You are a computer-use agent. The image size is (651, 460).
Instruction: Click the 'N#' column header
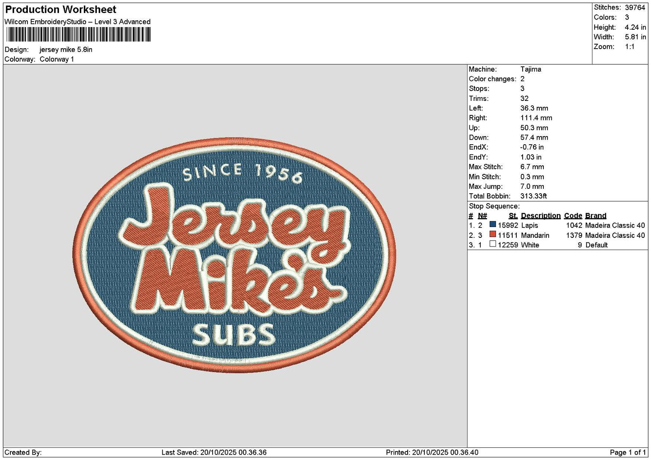tap(483, 216)
